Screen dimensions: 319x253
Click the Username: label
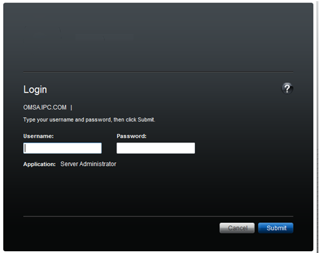click(x=38, y=136)
